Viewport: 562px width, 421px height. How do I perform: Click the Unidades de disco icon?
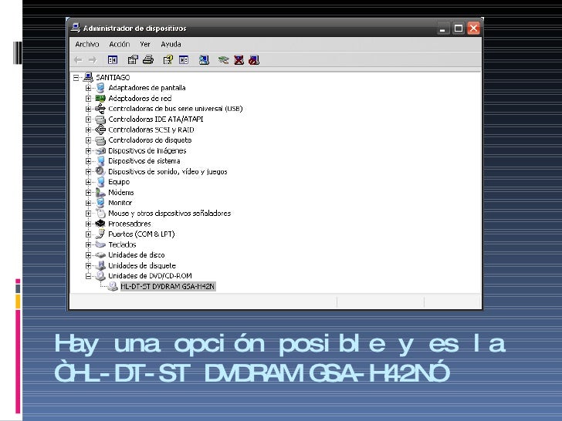(100, 255)
